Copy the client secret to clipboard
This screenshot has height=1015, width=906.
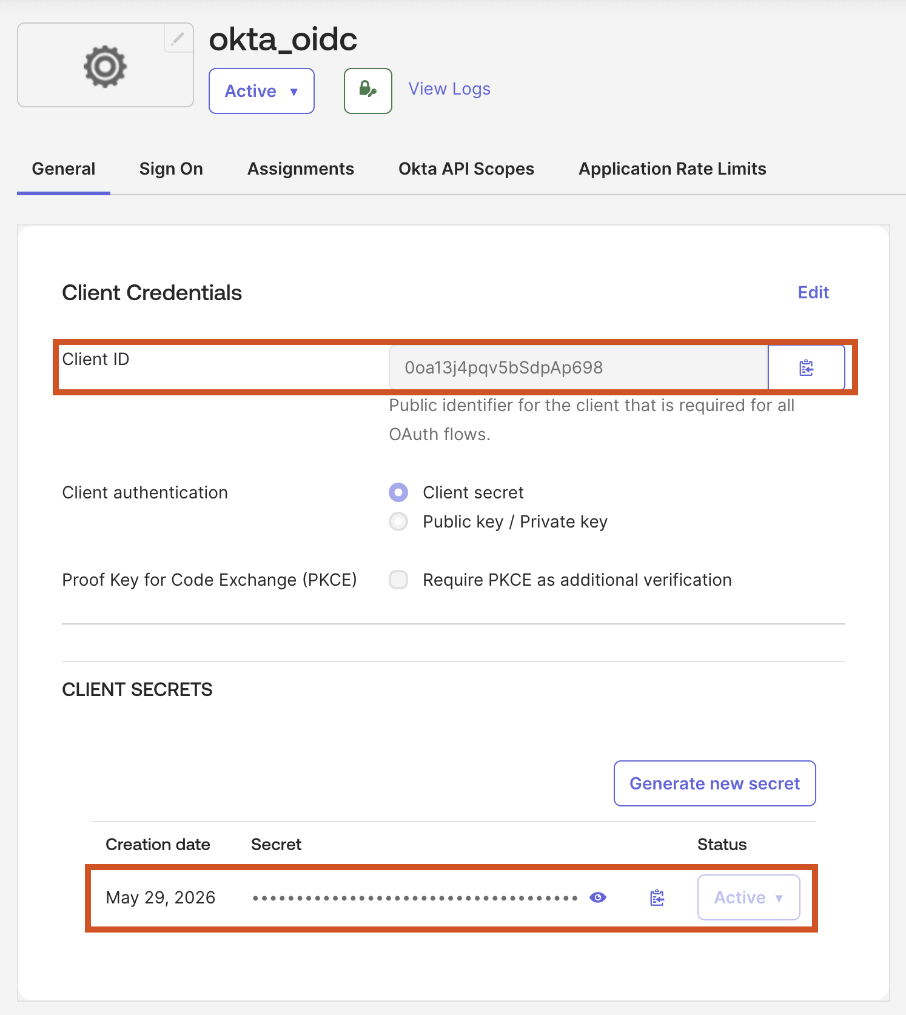pyautogui.click(x=657, y=897)
